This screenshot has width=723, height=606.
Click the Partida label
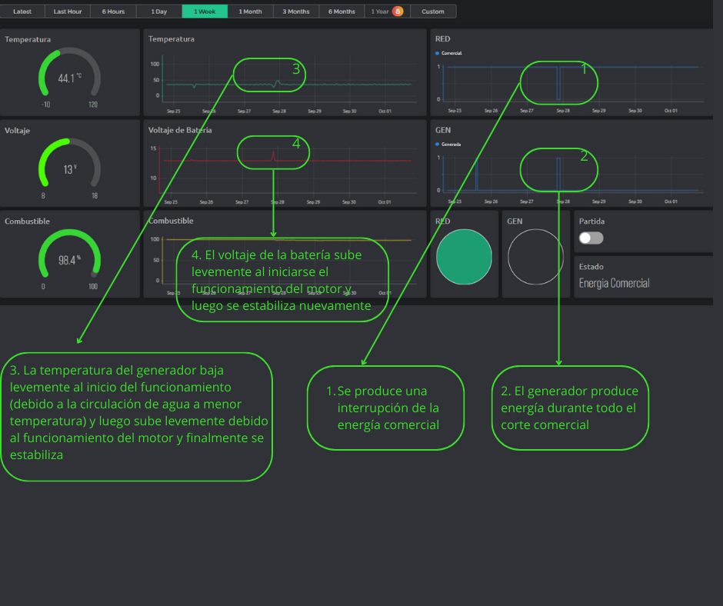(x=591, y=221)
